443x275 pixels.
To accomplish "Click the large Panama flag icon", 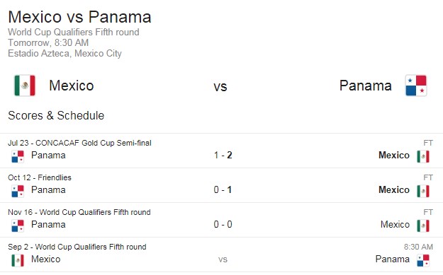I will click(x=416, y=86).
